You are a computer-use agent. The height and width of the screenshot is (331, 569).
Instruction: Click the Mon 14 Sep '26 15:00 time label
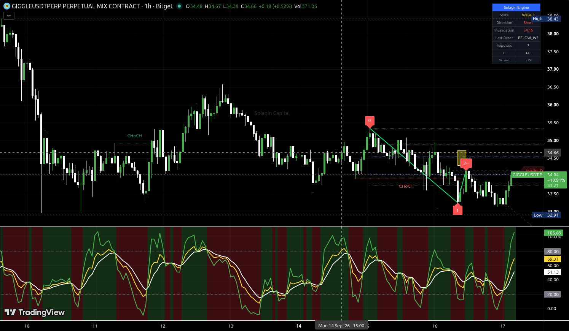[x=341, y=326]
